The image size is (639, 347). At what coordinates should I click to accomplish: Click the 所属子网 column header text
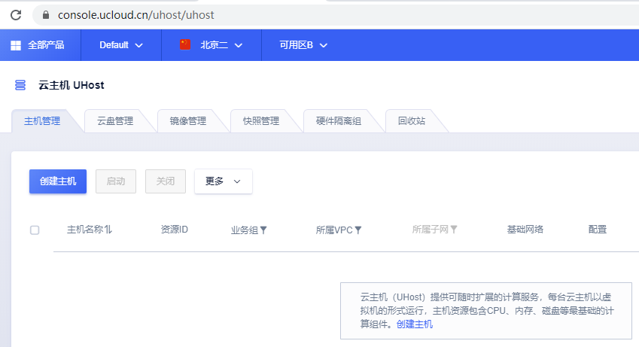[431, 230]
